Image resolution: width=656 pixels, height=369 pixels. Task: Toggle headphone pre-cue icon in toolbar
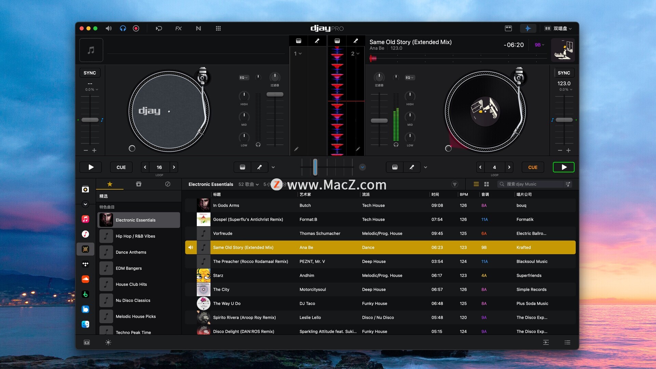(123, 28)
